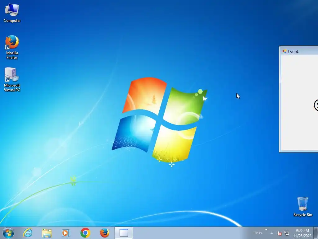This screenshot has height=239, width=318.
Task: Click the Links toolbar label
Action: [257, 233]
